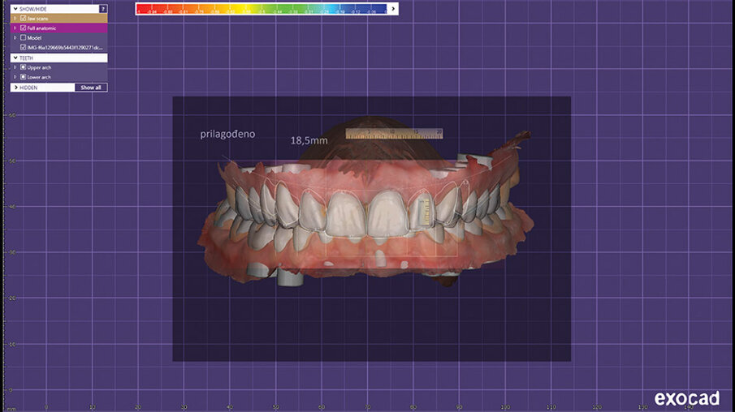The height and width of the screenshot is (412, 735).
Task: Expand the Jaw scans tree item
Action: tap(15, 18)
